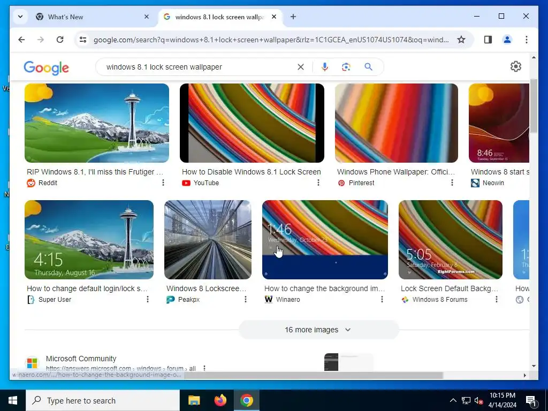
Task: Open 'Windows Phone Wallpaper: Offici...' link
Action: pyautogui.click(x=396, y=172)
